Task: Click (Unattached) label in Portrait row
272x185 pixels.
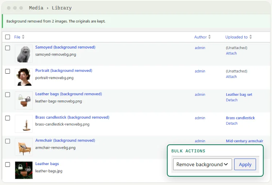Action: pyautogui.click(x=237, y=71)
